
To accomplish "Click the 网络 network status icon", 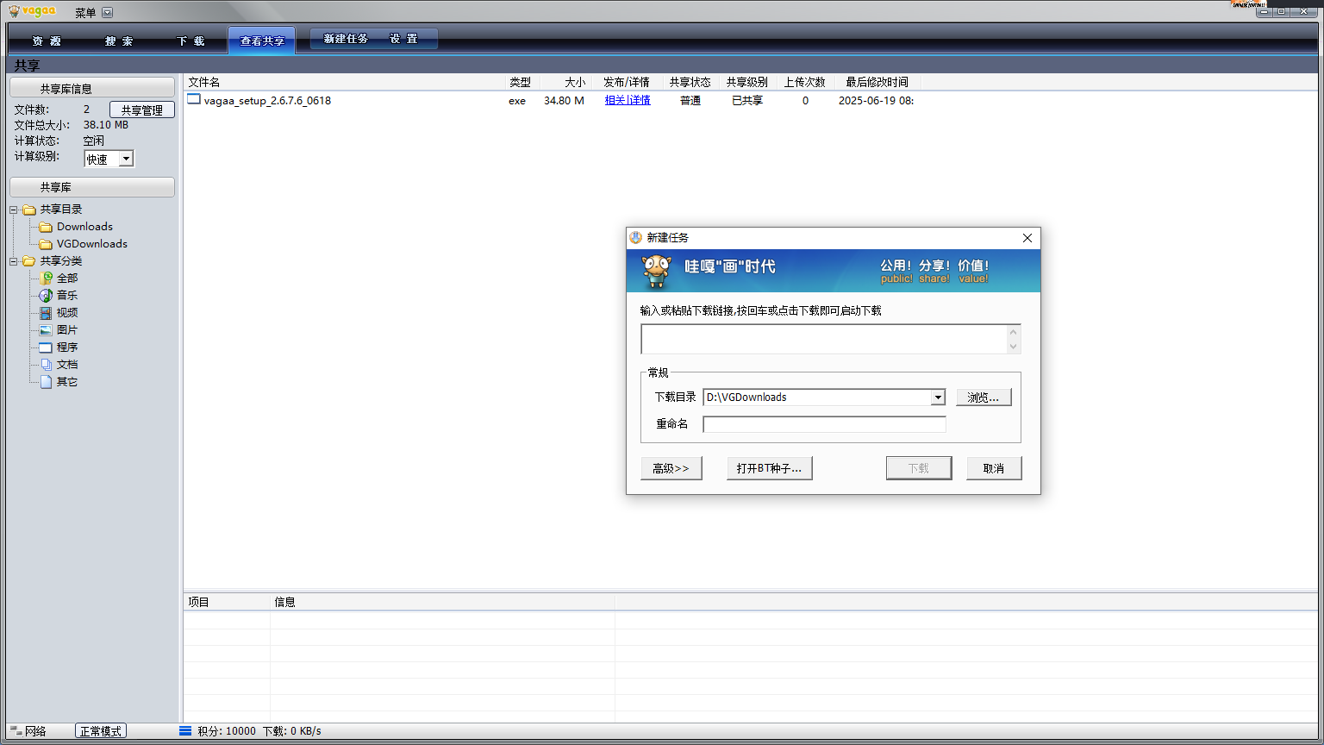I will point(16,731).
